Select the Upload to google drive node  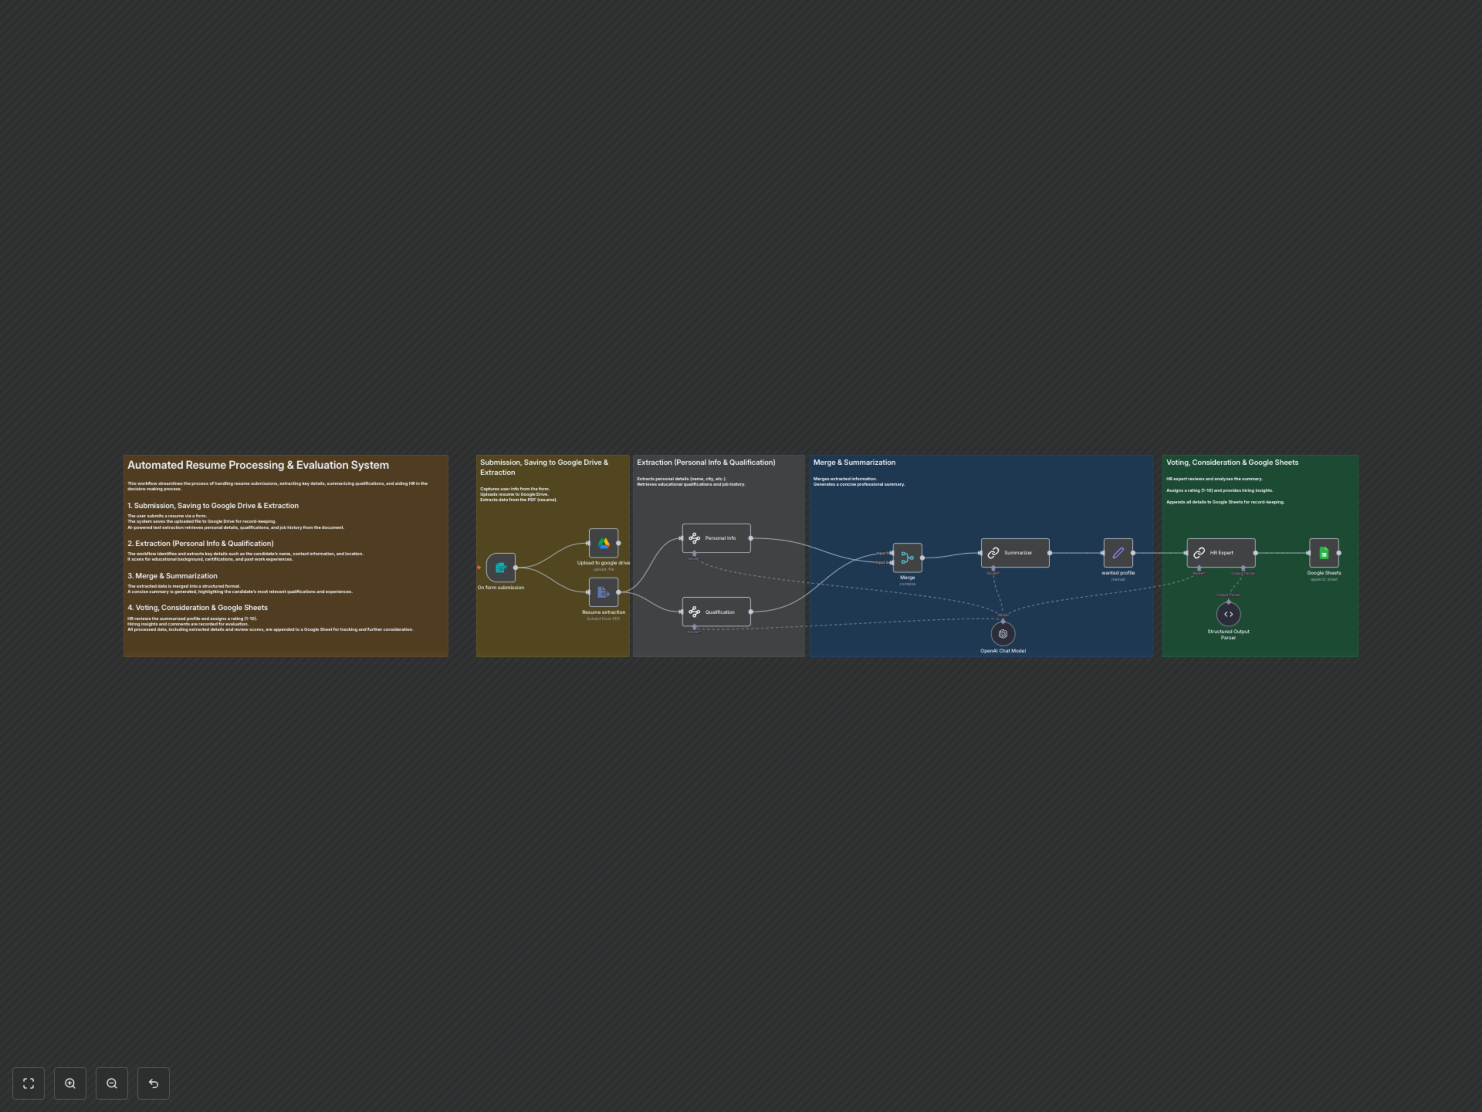[603, 543]
